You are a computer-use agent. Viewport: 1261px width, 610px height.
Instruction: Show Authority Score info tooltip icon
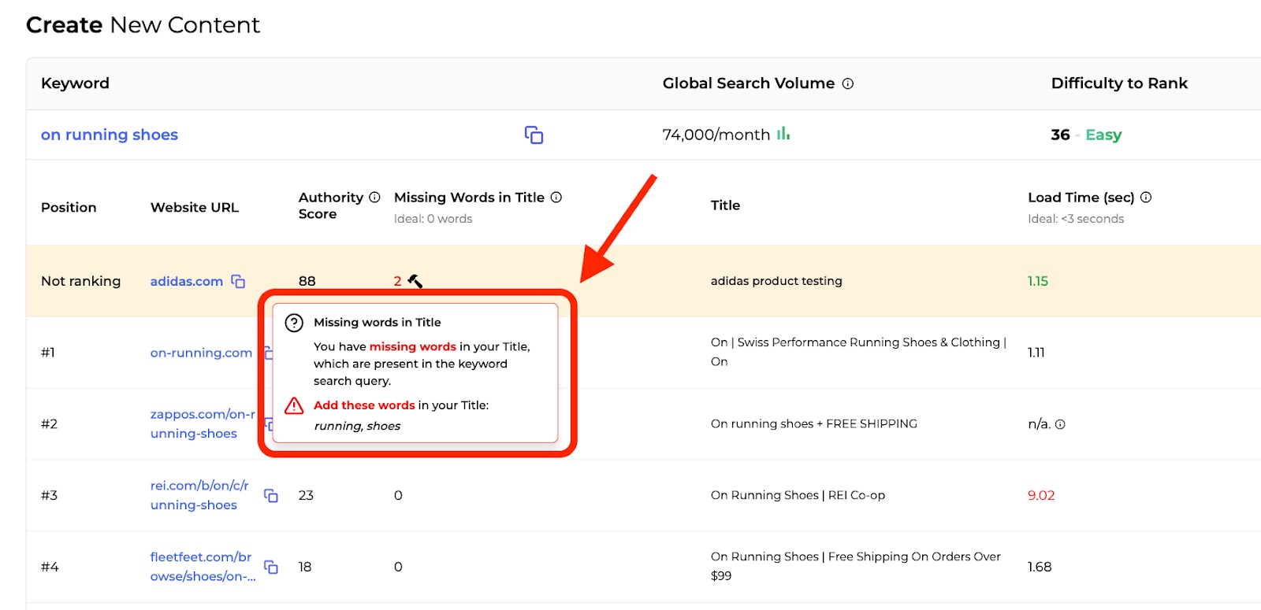(374, 198)
